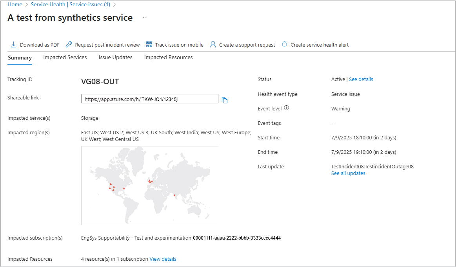Image resolution: width=456 pixels, height=267 pixels.
Task: Open the ellipsis more options menu
Action: pyautogui.click(x=145, y=18)
